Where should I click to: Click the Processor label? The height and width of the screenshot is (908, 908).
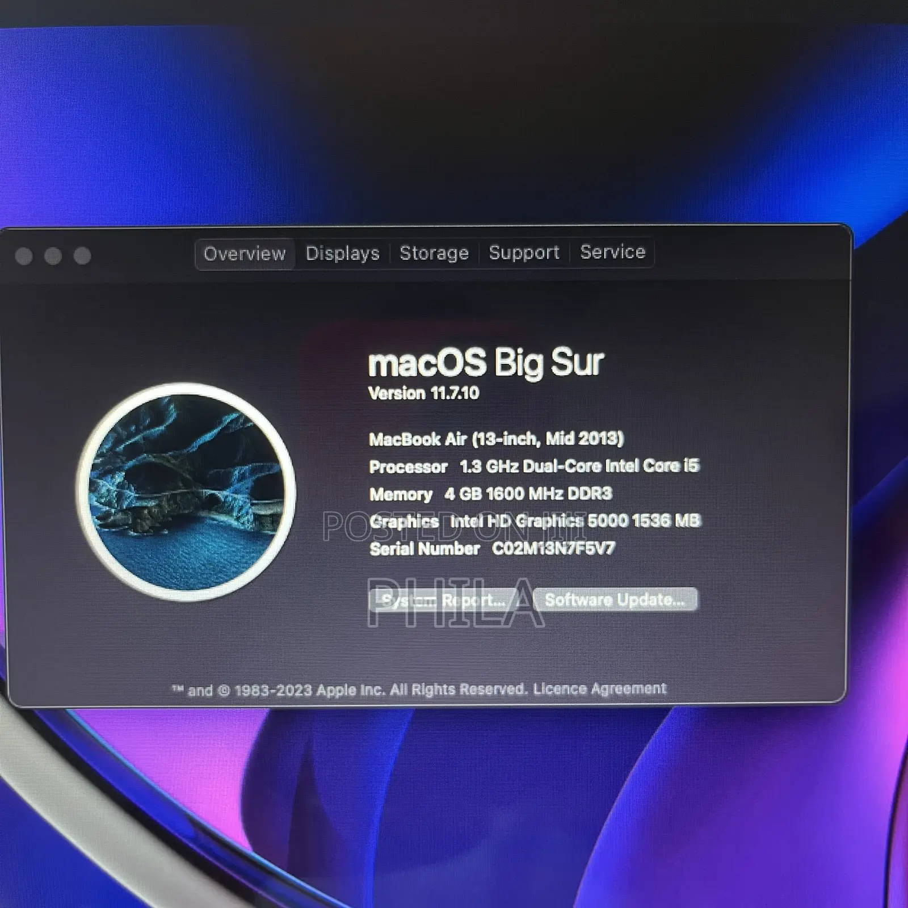point(408,467)
